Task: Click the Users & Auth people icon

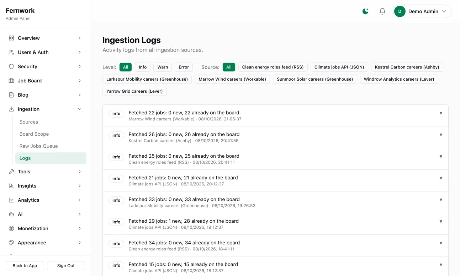Action: (x=11, y=52)
